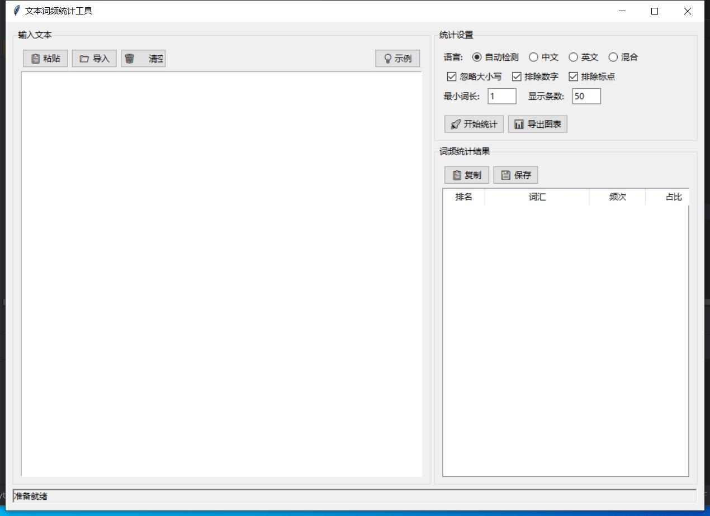Screen dimensions: 710x516
Task: Click the 显示条数 input field
Action: 586,96
